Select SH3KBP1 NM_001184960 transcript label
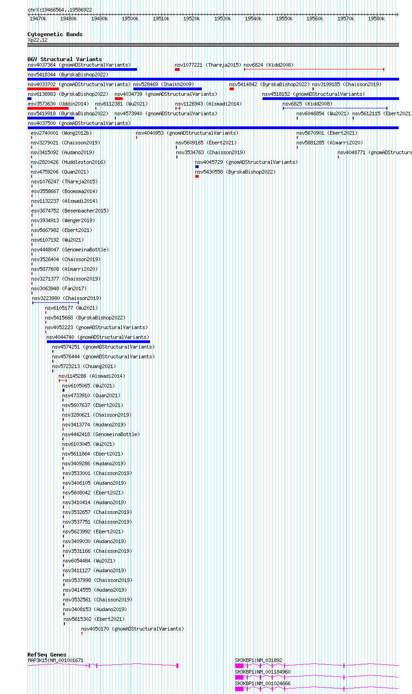Image resolution: width=412 pixels, height=694 pixels. tap(262, 672)
